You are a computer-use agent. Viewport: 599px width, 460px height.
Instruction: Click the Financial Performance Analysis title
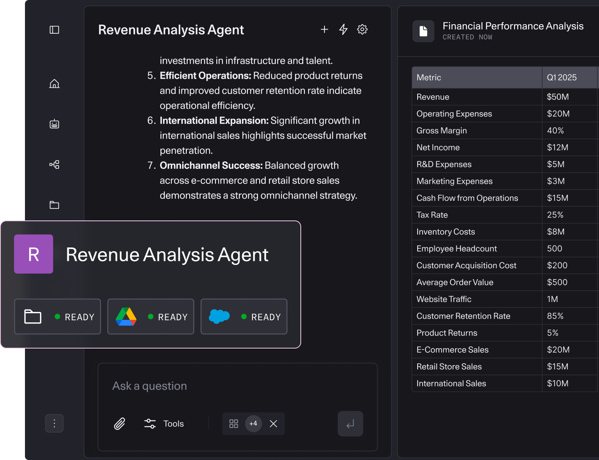point(513,26)
